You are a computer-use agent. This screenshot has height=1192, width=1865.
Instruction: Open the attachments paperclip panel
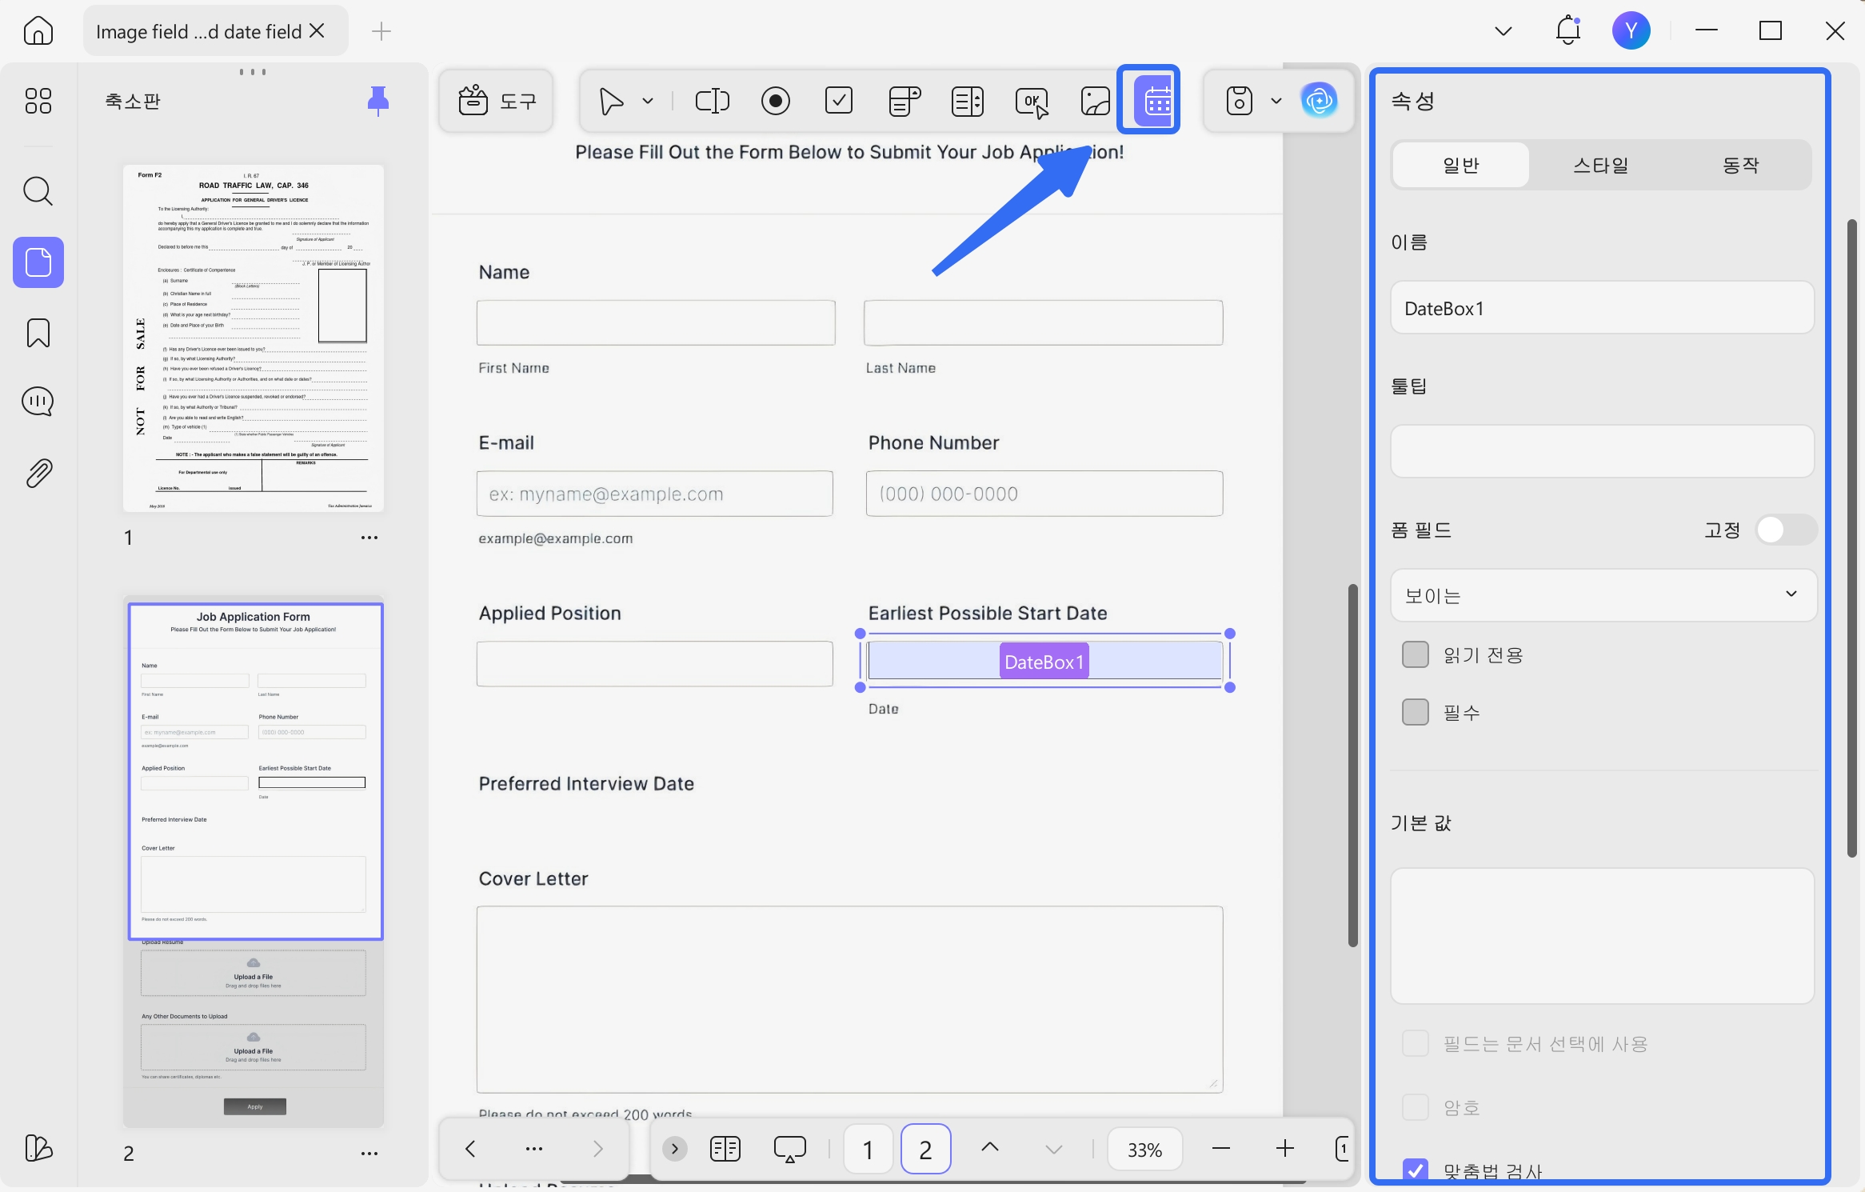(x=38, y=474)
